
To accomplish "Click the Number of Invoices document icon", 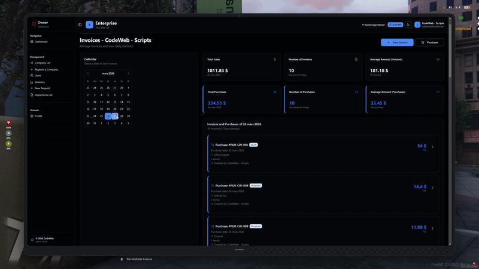I will pyautogui.click(x=356, y=59).
